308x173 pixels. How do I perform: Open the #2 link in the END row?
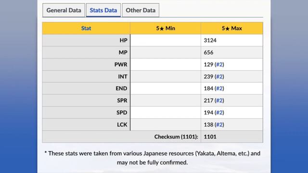pyautogui.click(x=219, y=88)
